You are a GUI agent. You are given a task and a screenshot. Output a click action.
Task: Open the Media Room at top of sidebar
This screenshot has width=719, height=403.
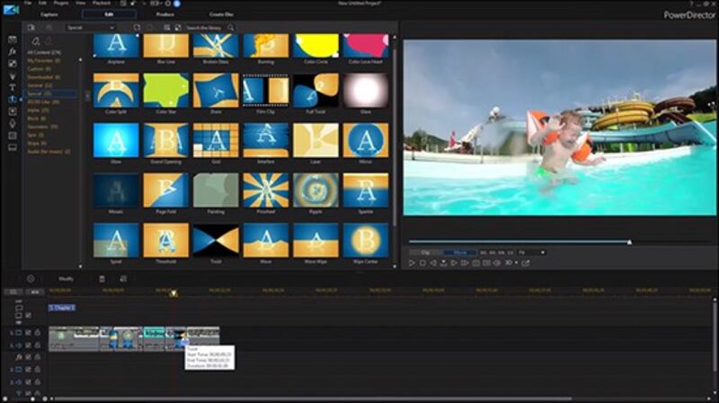click(13, 40)
